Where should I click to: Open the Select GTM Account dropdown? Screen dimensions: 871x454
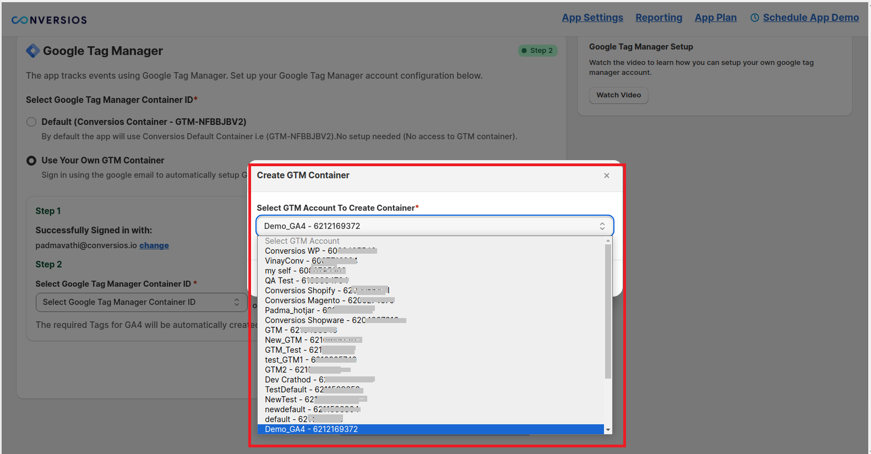tap(435, 226)
